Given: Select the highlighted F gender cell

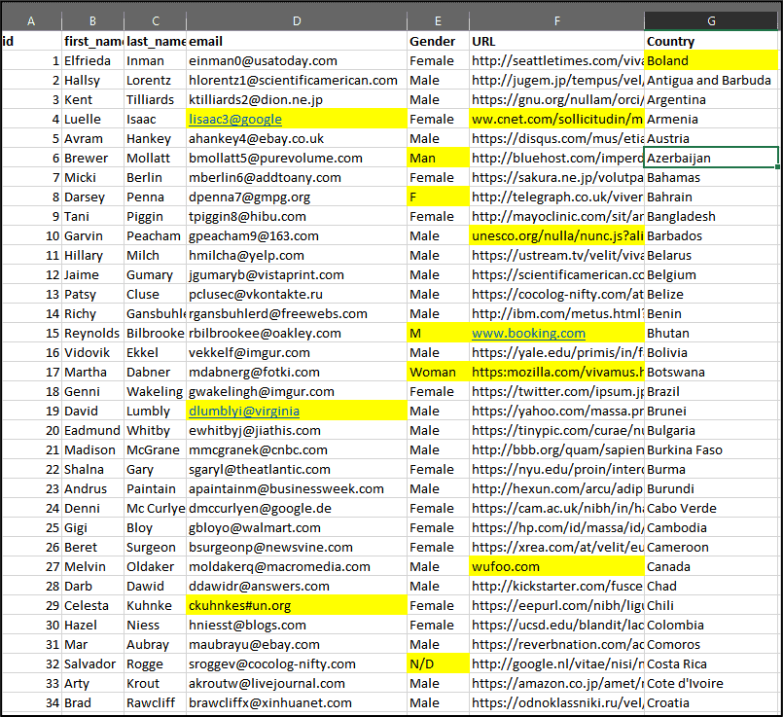Looking at the screenshot, I should click(438, 197).
